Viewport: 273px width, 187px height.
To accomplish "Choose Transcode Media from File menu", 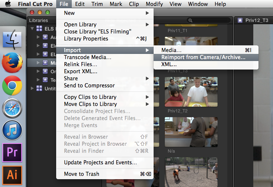I will coord(87,57).
